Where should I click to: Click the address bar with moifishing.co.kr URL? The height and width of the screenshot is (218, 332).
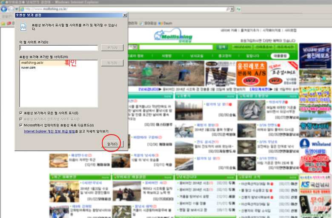click(124, 9)
